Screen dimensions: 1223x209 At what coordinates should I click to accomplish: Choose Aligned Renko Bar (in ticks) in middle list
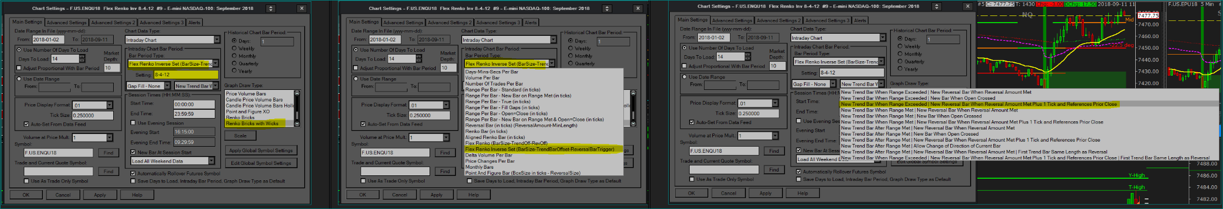(x=544, y=137)
